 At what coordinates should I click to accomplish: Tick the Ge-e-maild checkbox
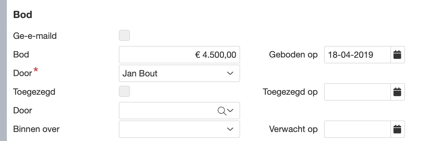tap(124, 36)
